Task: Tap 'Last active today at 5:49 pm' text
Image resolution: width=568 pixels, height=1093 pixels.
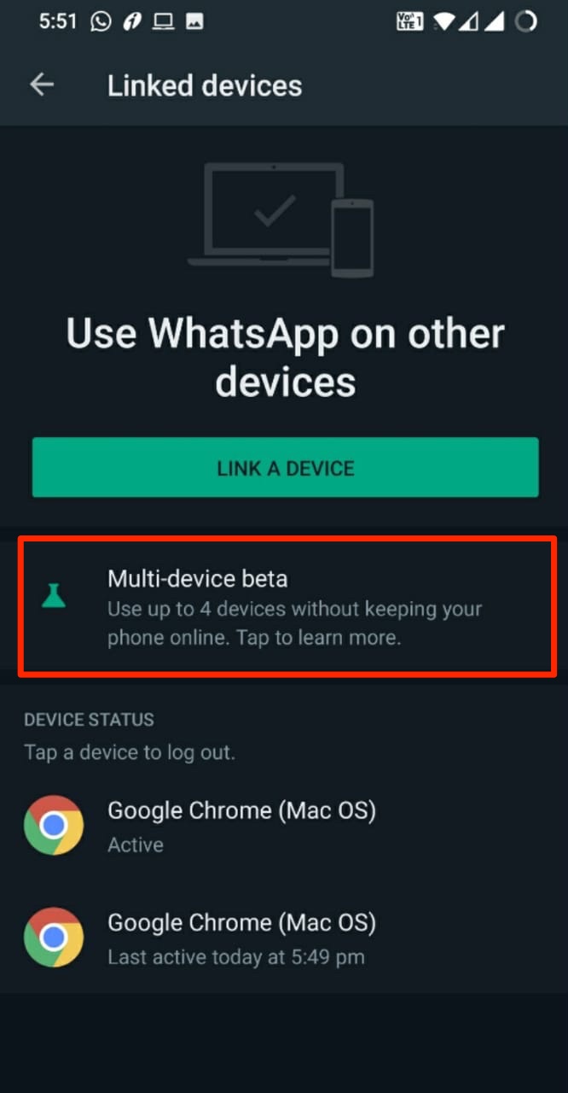Action: [236, 956]
